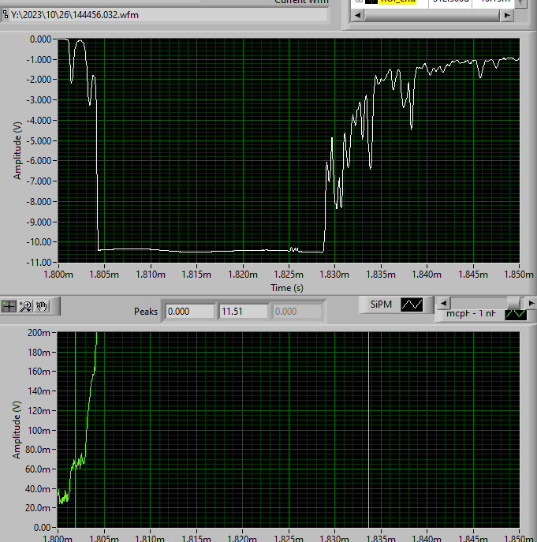This screenshot has height=542, width=537.
Task: Click right arrow of plot legend scrollbar
Action: 531,303
